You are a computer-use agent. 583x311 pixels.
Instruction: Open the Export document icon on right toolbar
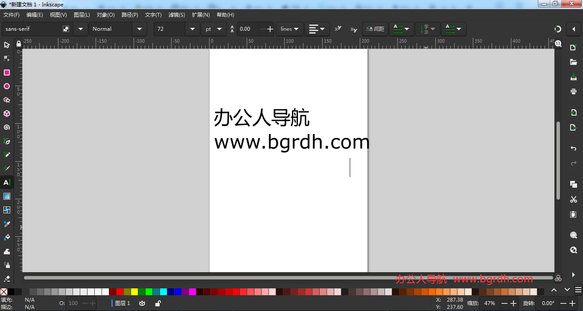pos(574,127)
